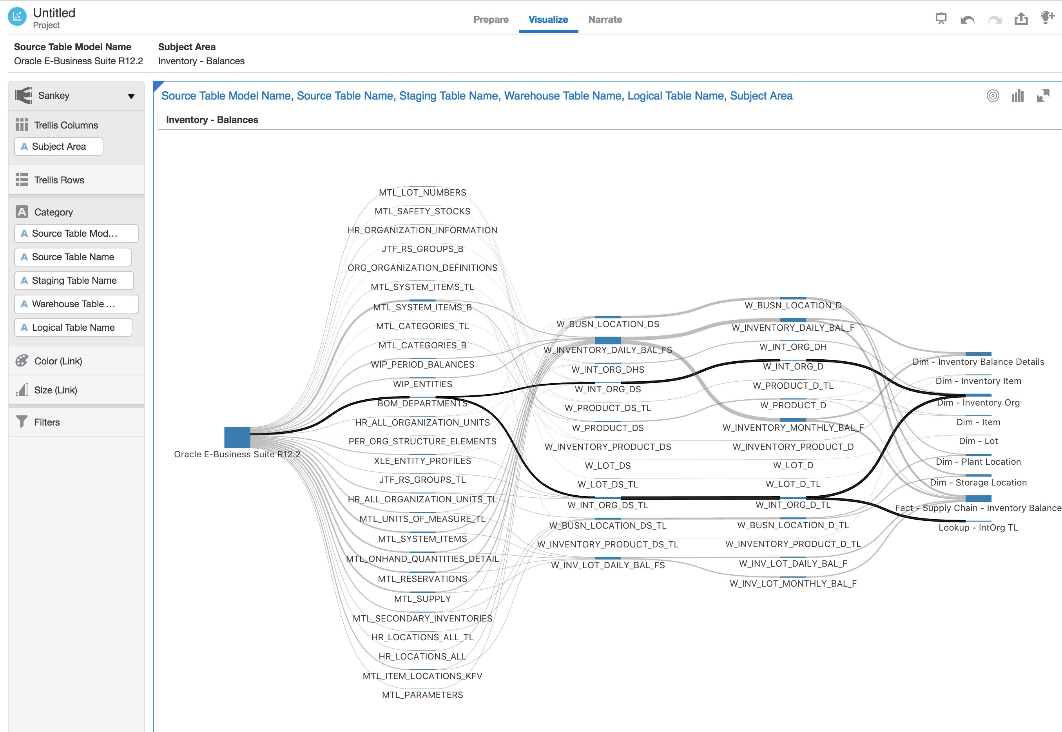Click the target icon in the chart header
This screenshot has width=1062, height=732.
(x=993, y=95)
